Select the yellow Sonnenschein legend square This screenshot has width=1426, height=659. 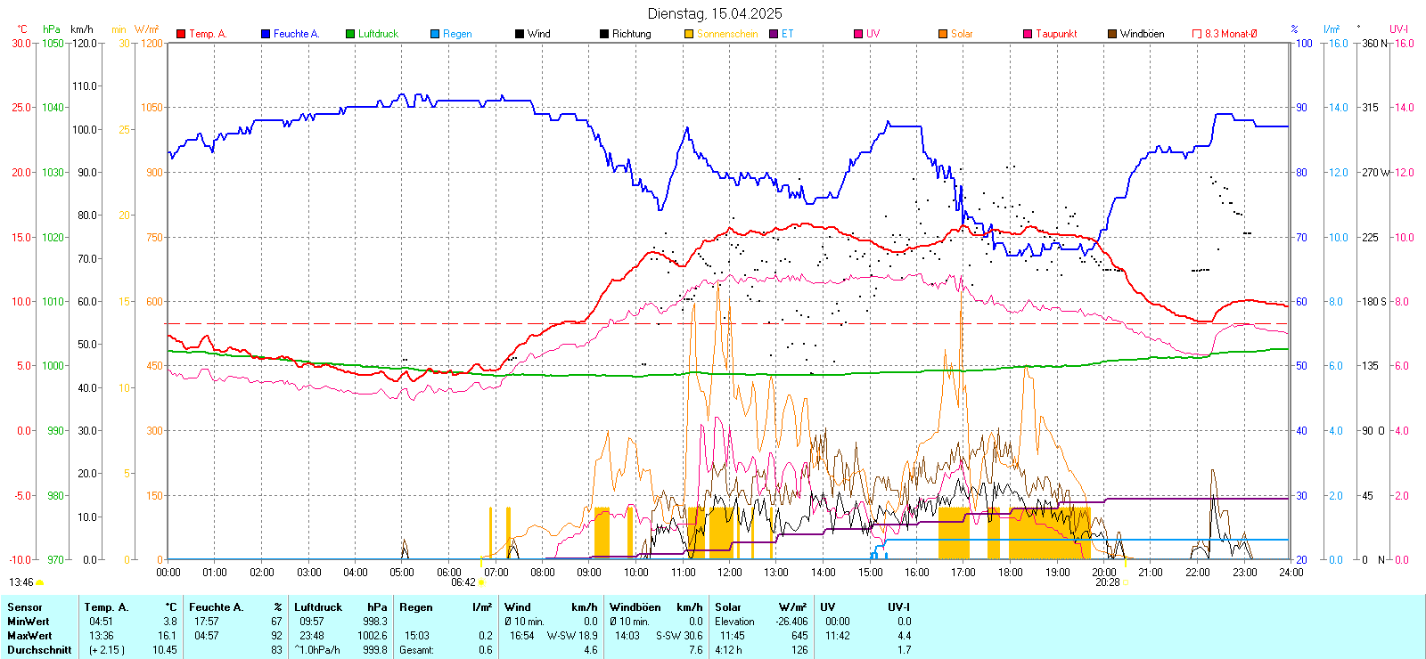[x=689, y=34]
